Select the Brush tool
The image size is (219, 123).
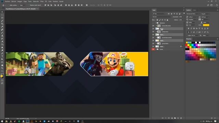click(x=2, y=32)
